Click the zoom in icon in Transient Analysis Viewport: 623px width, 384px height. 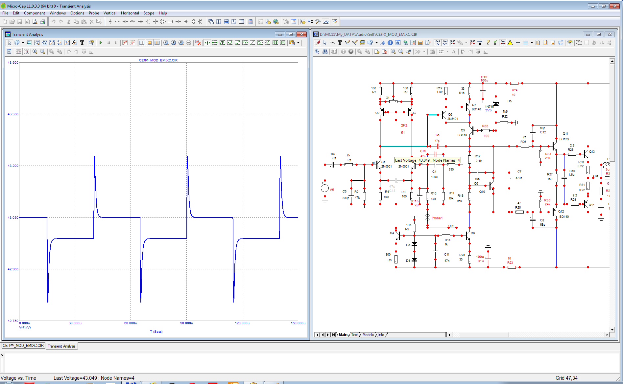35,52
